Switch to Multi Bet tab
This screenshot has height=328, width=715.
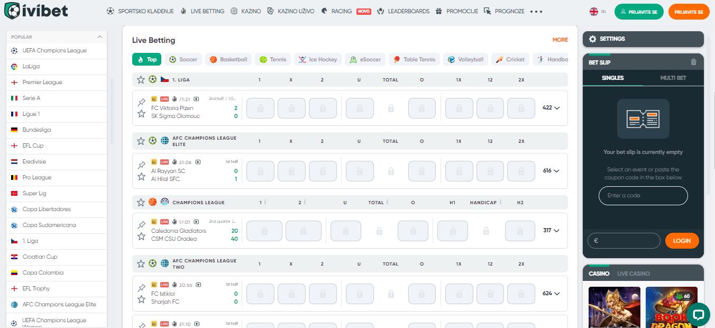pos(673,78)
